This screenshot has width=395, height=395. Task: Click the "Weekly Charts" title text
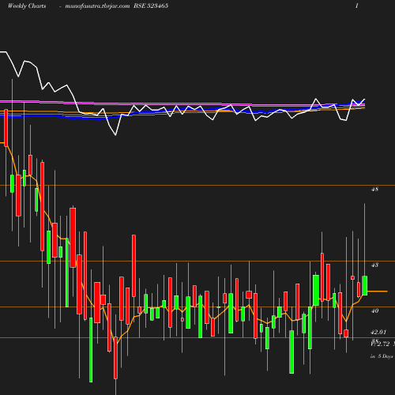[x=27, y=6]
